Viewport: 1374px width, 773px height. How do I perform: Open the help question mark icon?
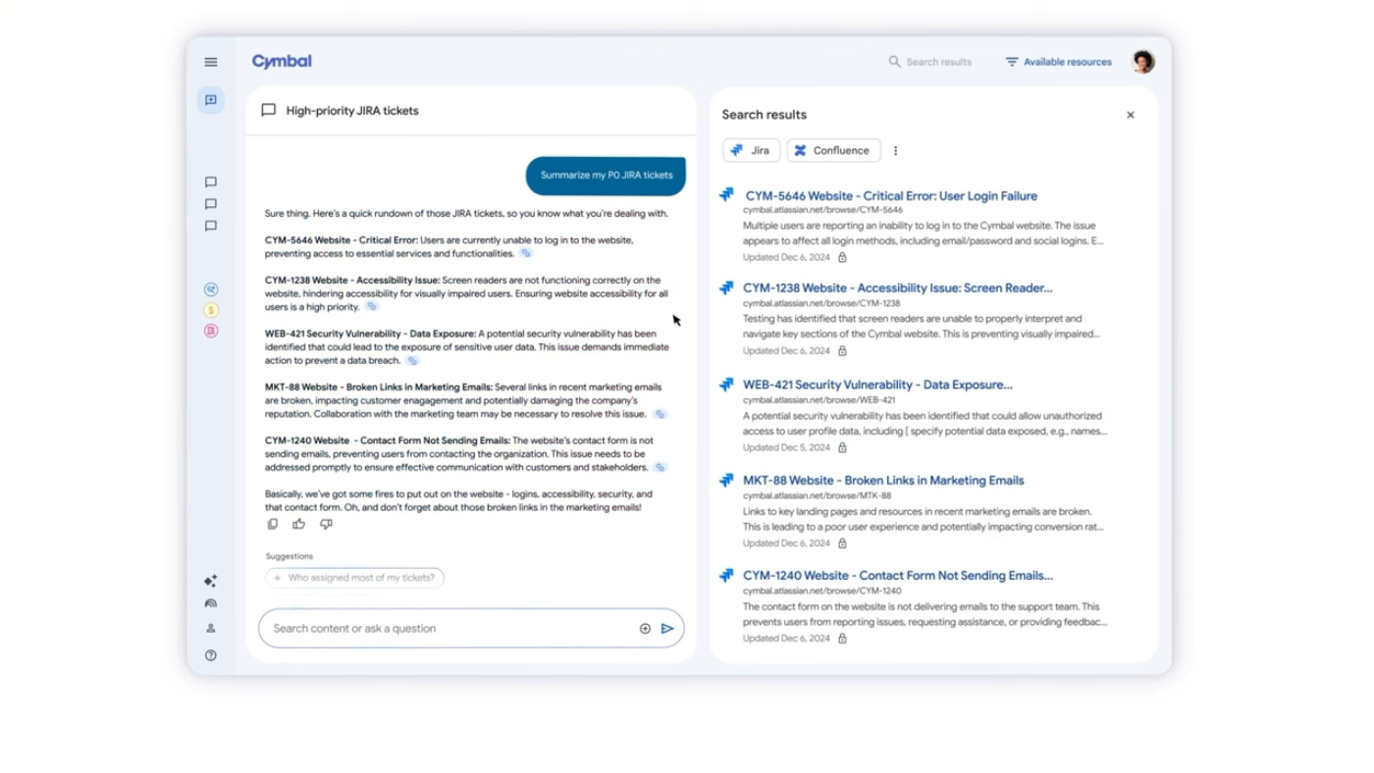coord(211,655)
